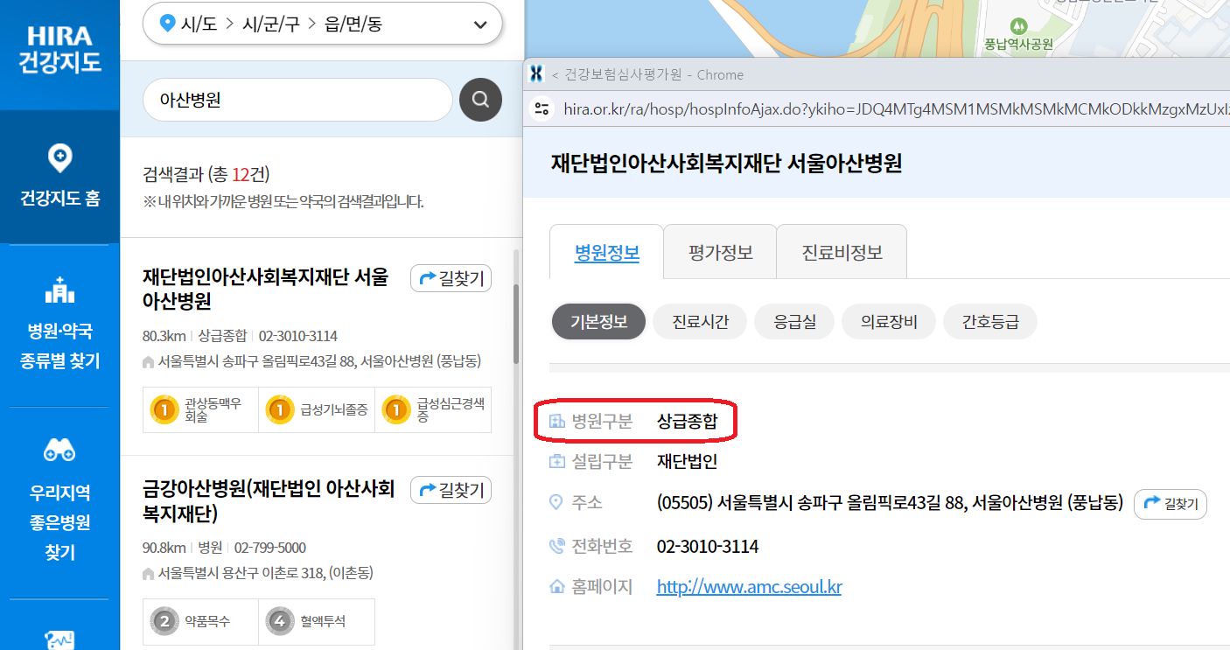Screen dimensions: 1230x650
Task: Click 길찾기 for 금강아산병원 result
Action: [x=451, y=490]
